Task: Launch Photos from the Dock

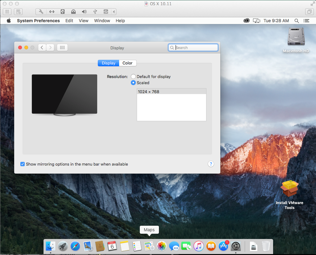Action: coord(162,246)
